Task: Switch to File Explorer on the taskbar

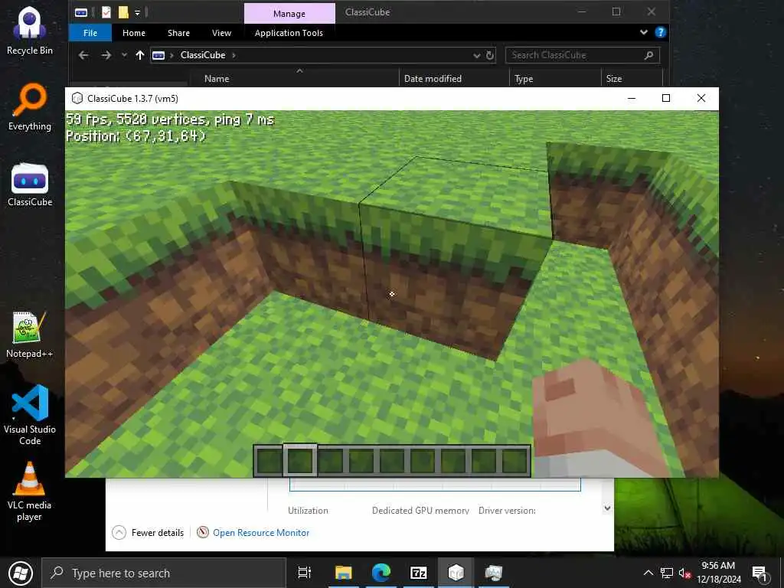Action: click(344, 573)
